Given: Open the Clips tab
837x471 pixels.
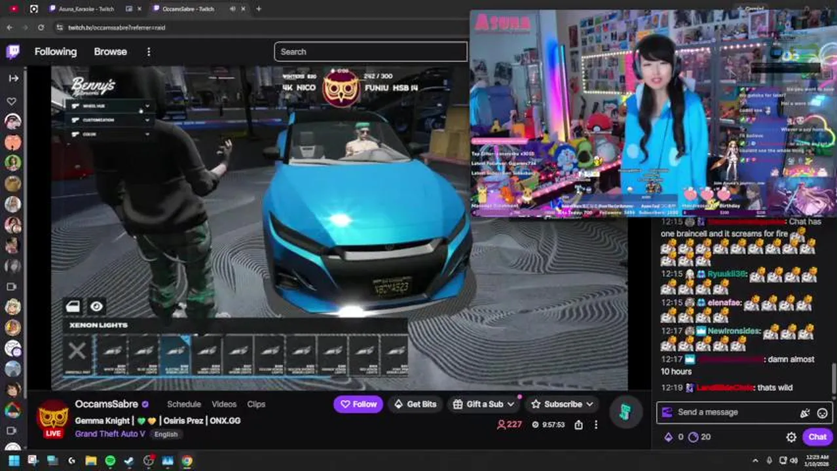Looking at the screenshot, I should pyautogui.click(x=256, y=404).
